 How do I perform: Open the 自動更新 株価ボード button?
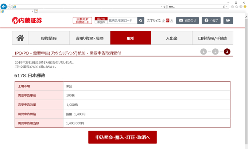(x=82, y=20)
